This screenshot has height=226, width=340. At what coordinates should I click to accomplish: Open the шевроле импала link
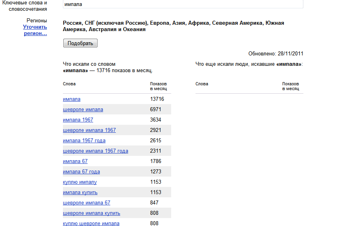tap(83, 110)
